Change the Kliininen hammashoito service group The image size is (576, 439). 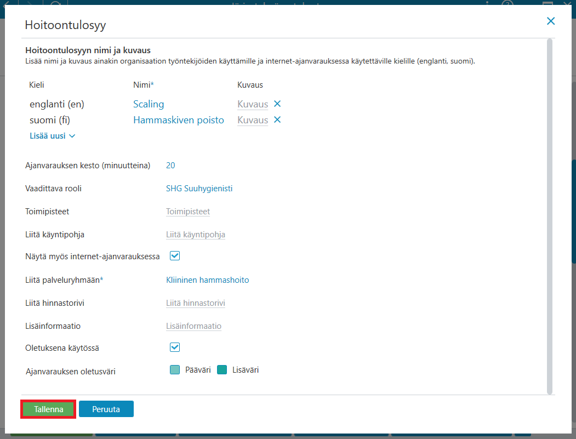[x=208, y=280]
